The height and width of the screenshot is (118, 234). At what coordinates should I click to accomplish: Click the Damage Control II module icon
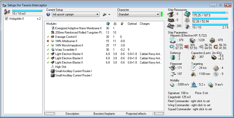click(52, 37)
